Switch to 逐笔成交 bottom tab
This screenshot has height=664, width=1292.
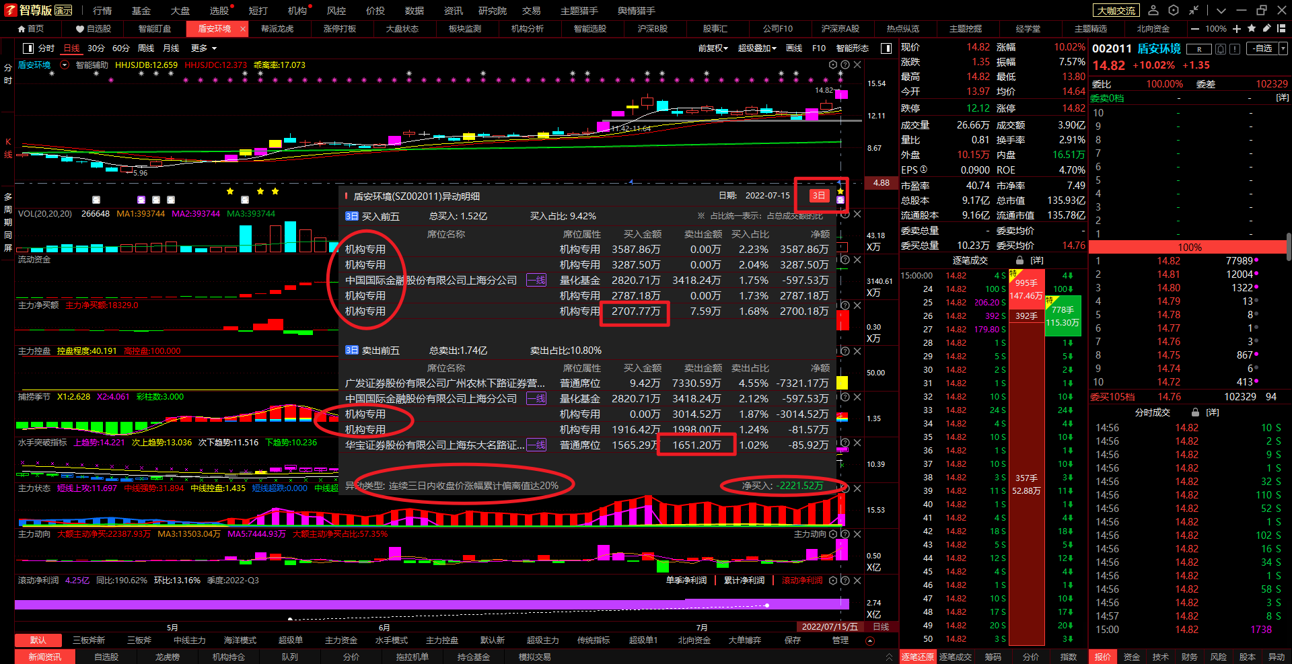click(956, 657)
